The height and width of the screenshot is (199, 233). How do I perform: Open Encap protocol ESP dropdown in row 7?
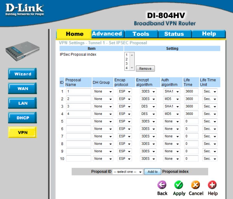pyautogui.click(x=125, y=136)
